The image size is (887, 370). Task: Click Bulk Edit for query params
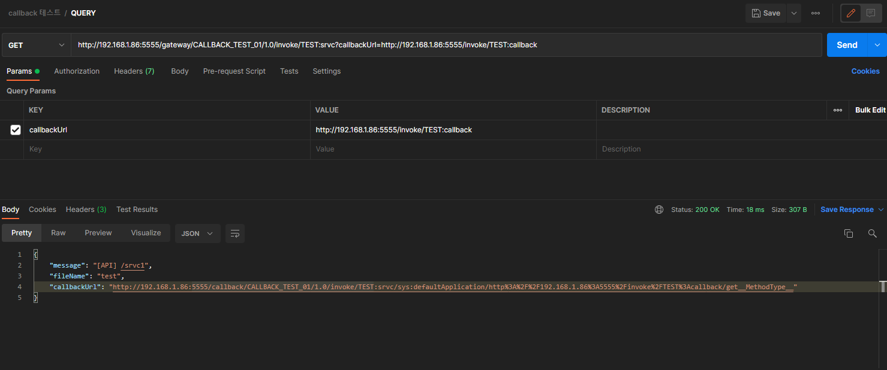pos(870,110)
